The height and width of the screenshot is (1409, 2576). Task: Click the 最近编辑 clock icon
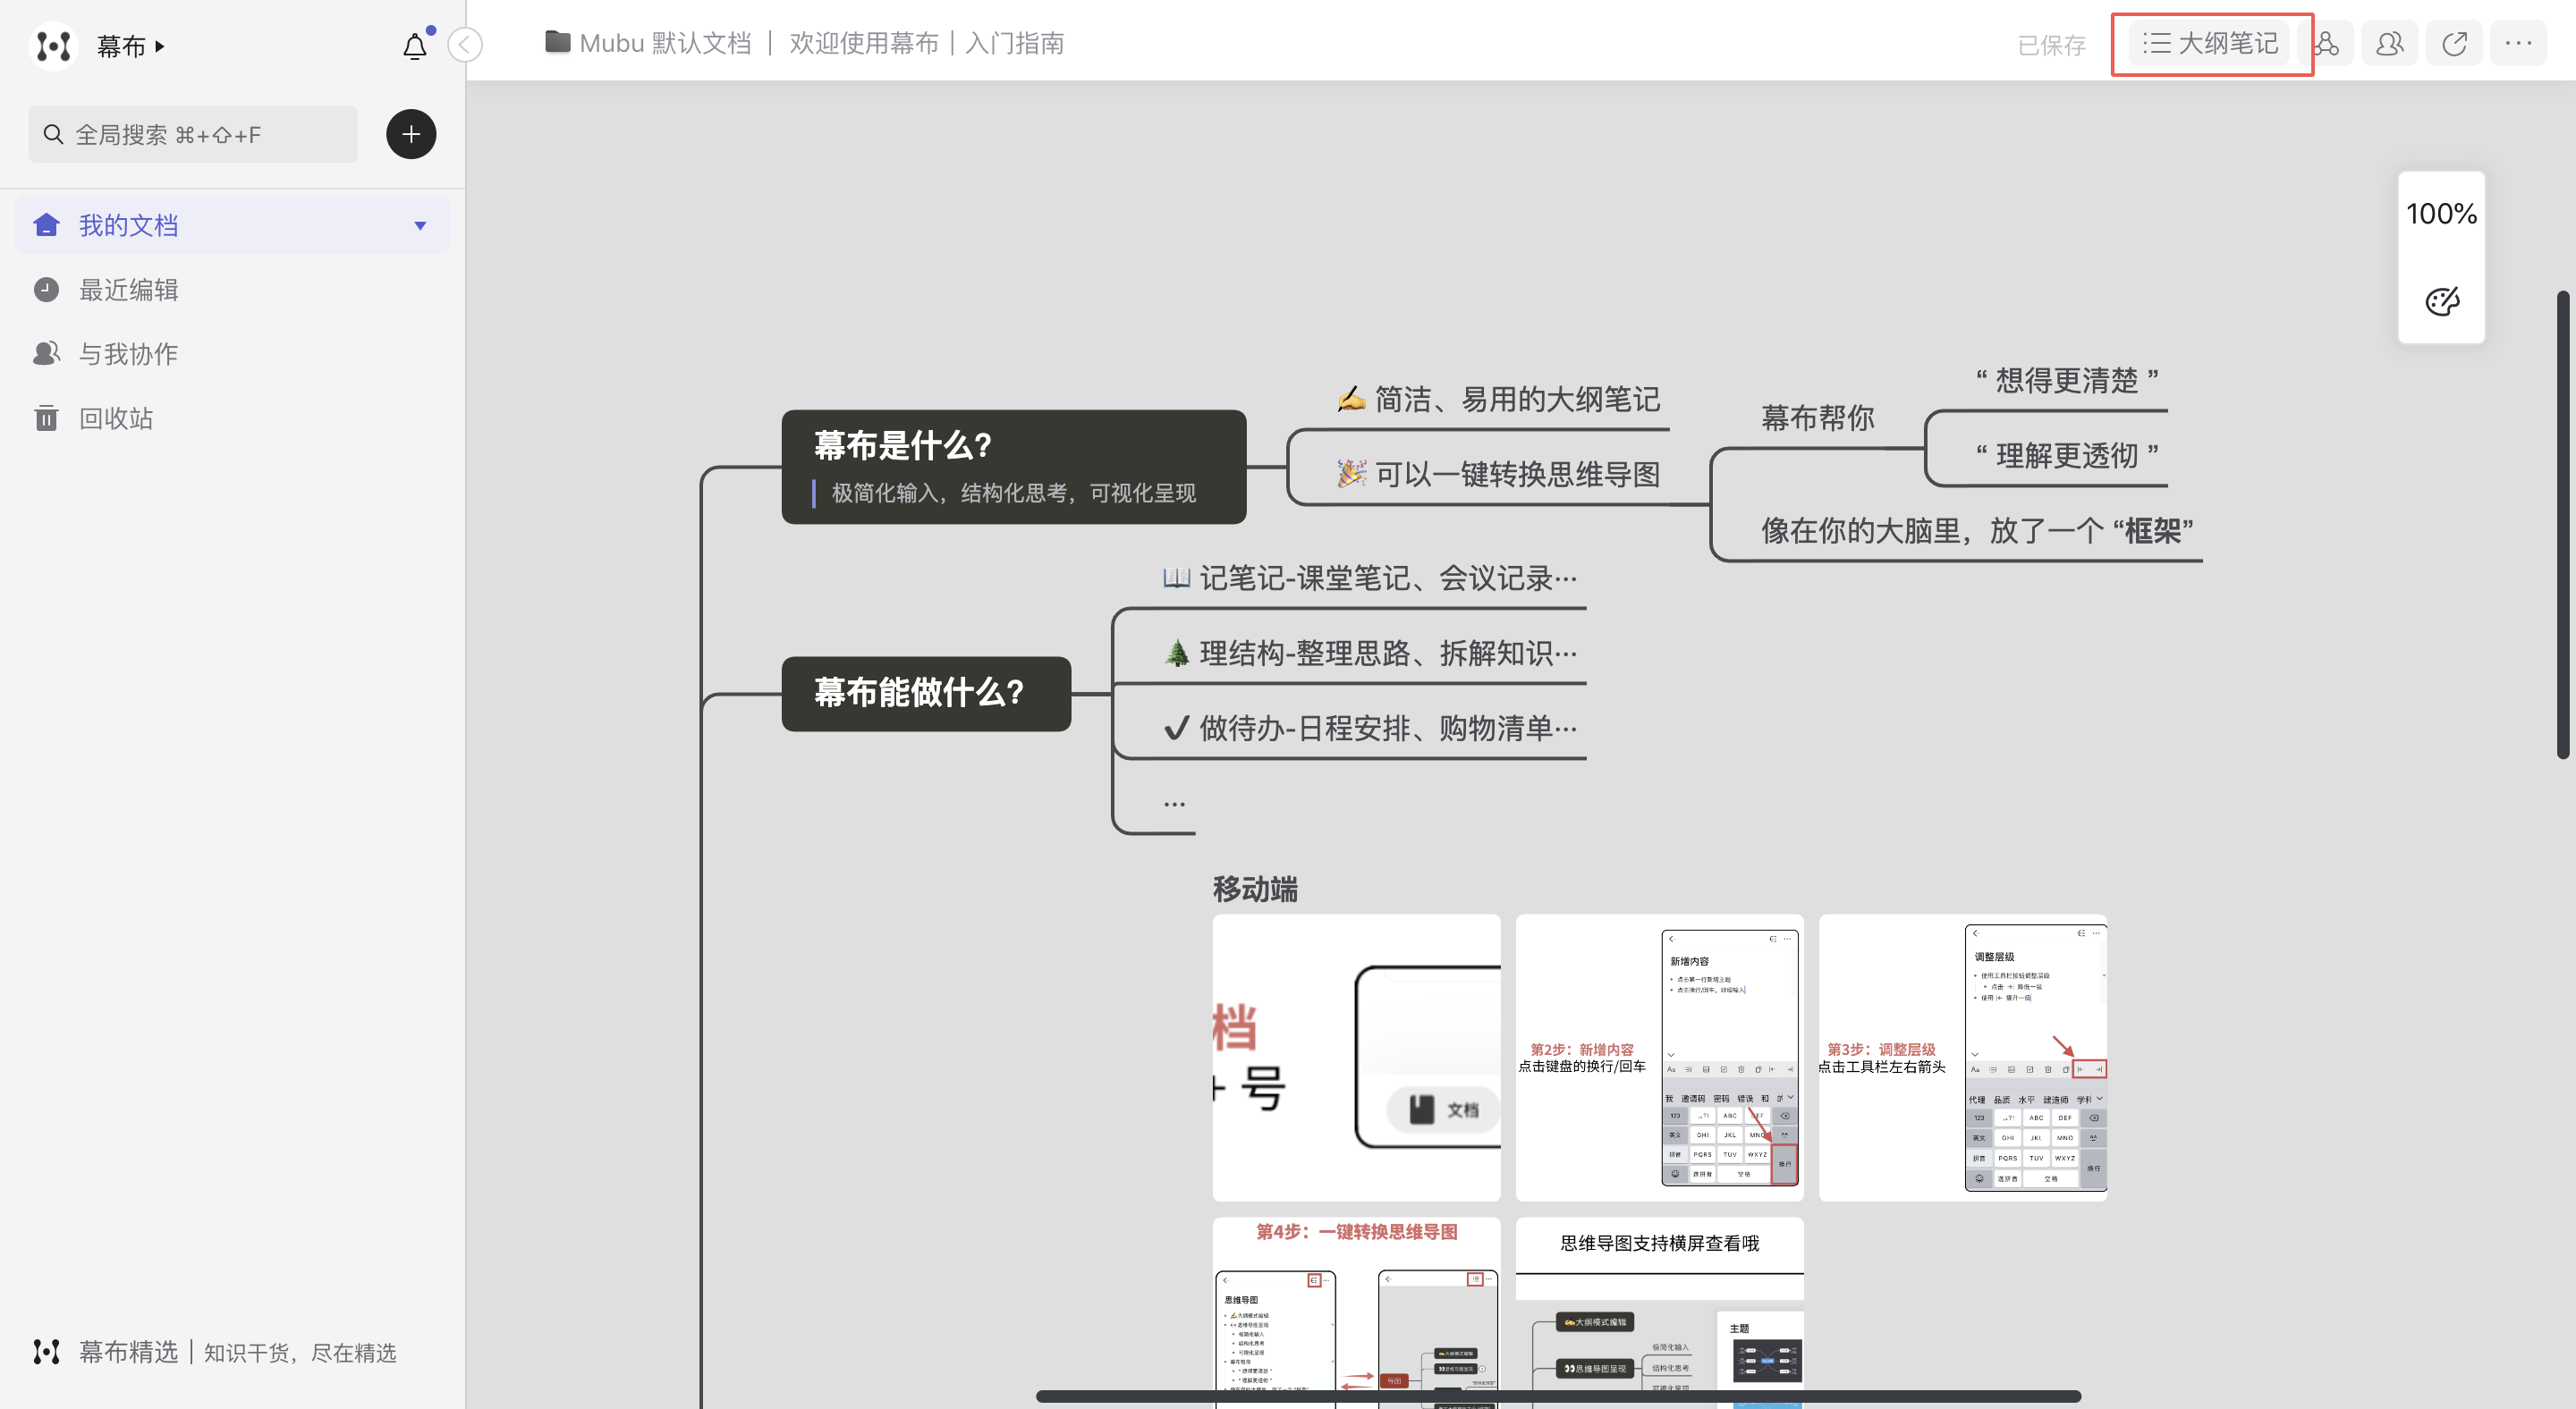pyautogui.click(x=46, y=290)
